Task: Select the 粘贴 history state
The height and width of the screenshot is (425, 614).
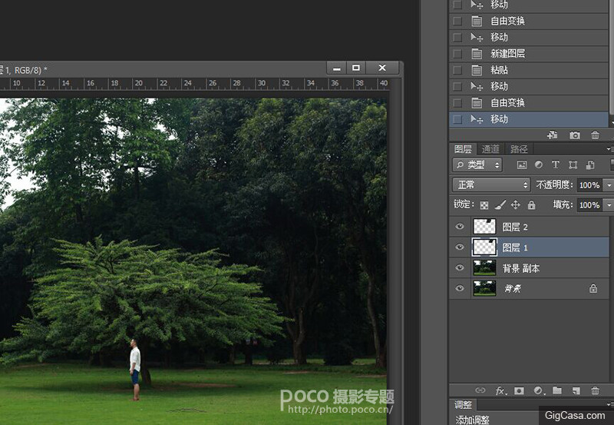Action: 529,70
